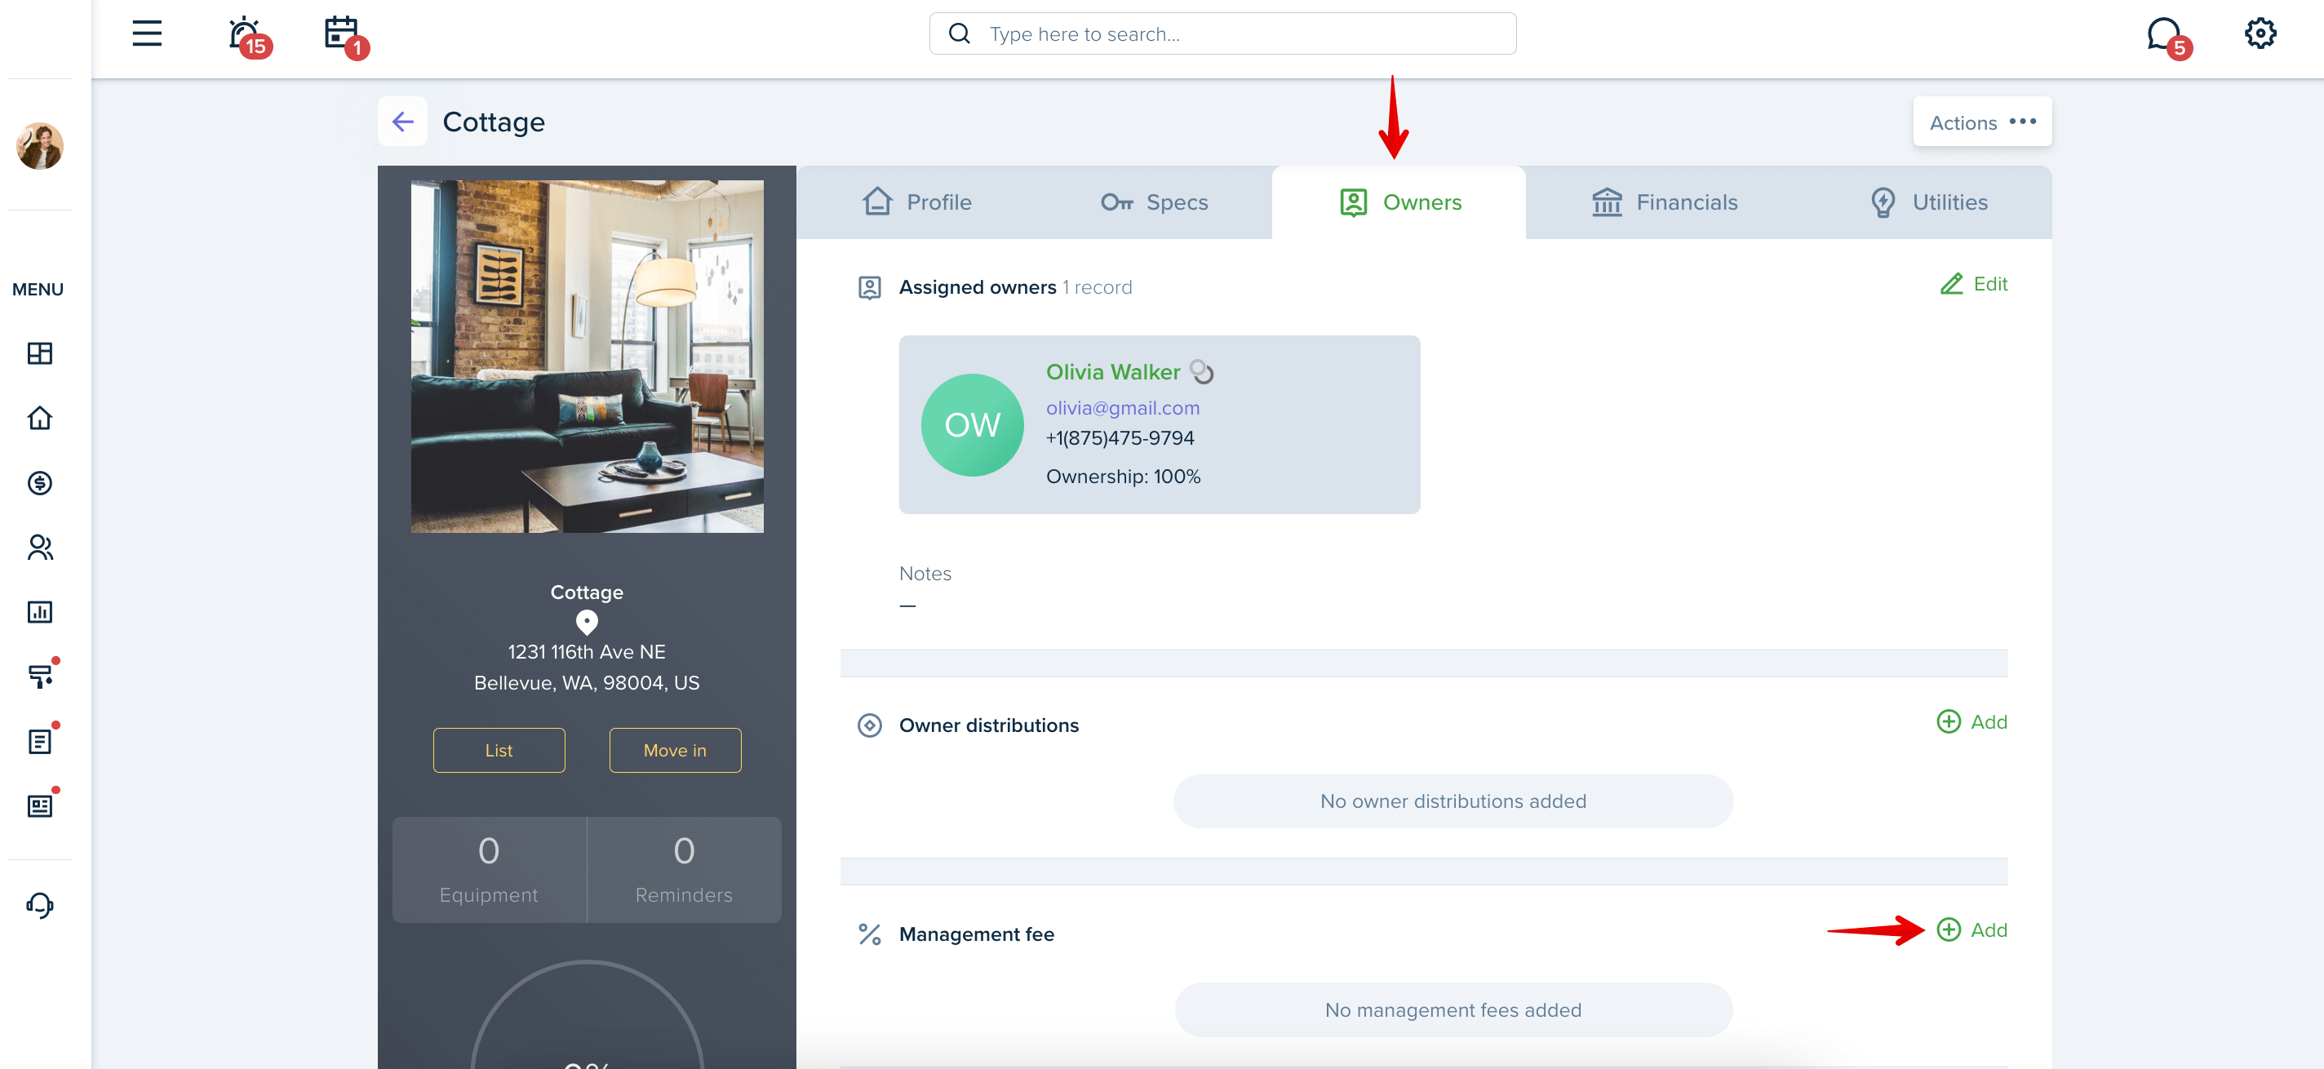This screenshot has width=2324, height=1069.
Task: Switch to the Specs tab
Action: click(1154, 202)
